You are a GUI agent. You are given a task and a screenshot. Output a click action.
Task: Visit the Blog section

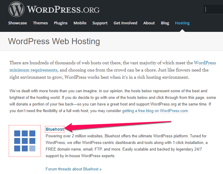[x=165, y=23]
